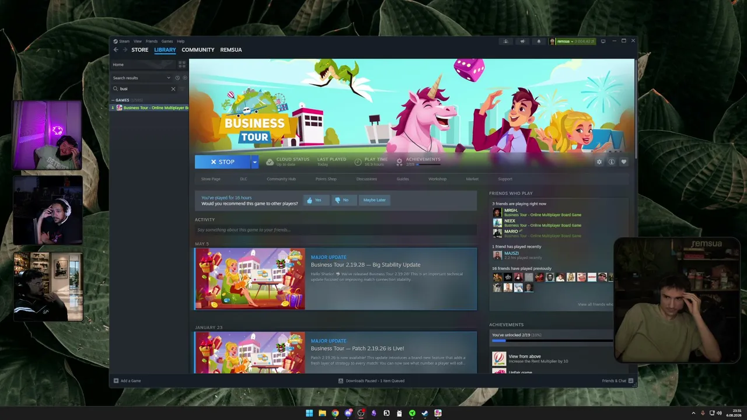Open the REMSUA profile tab
The height and width of the screenshot is (420, 747).
[231, 50]
